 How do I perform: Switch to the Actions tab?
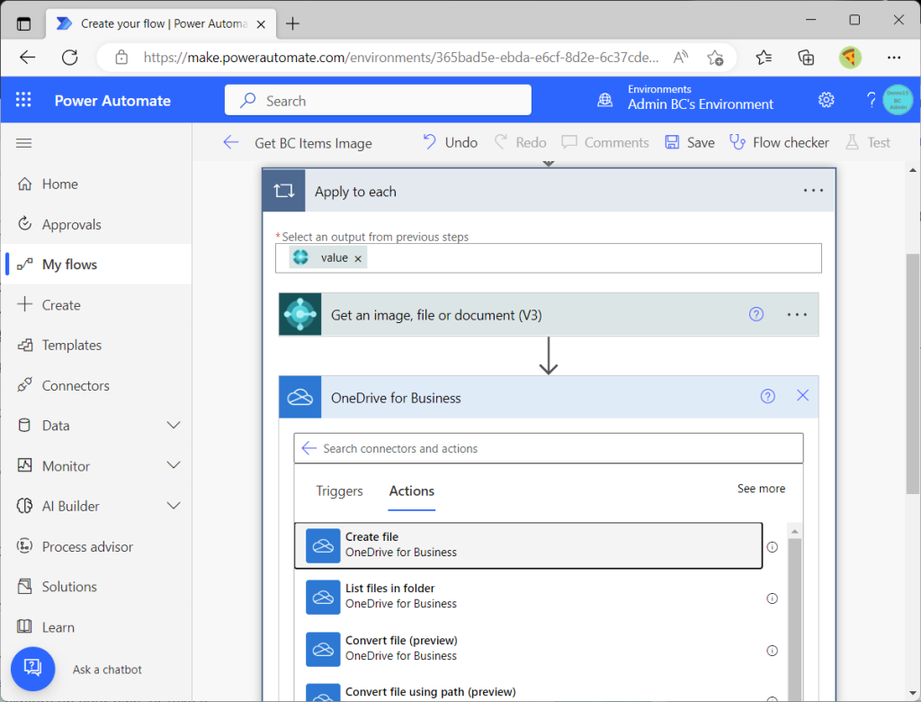tap(412, 490)
